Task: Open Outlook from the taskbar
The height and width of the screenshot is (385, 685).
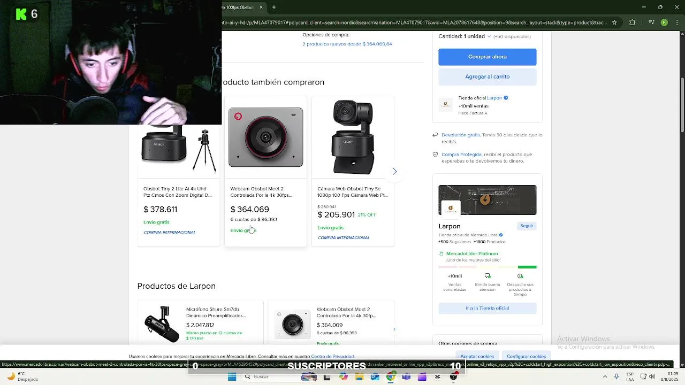Action: coord(375,377)
